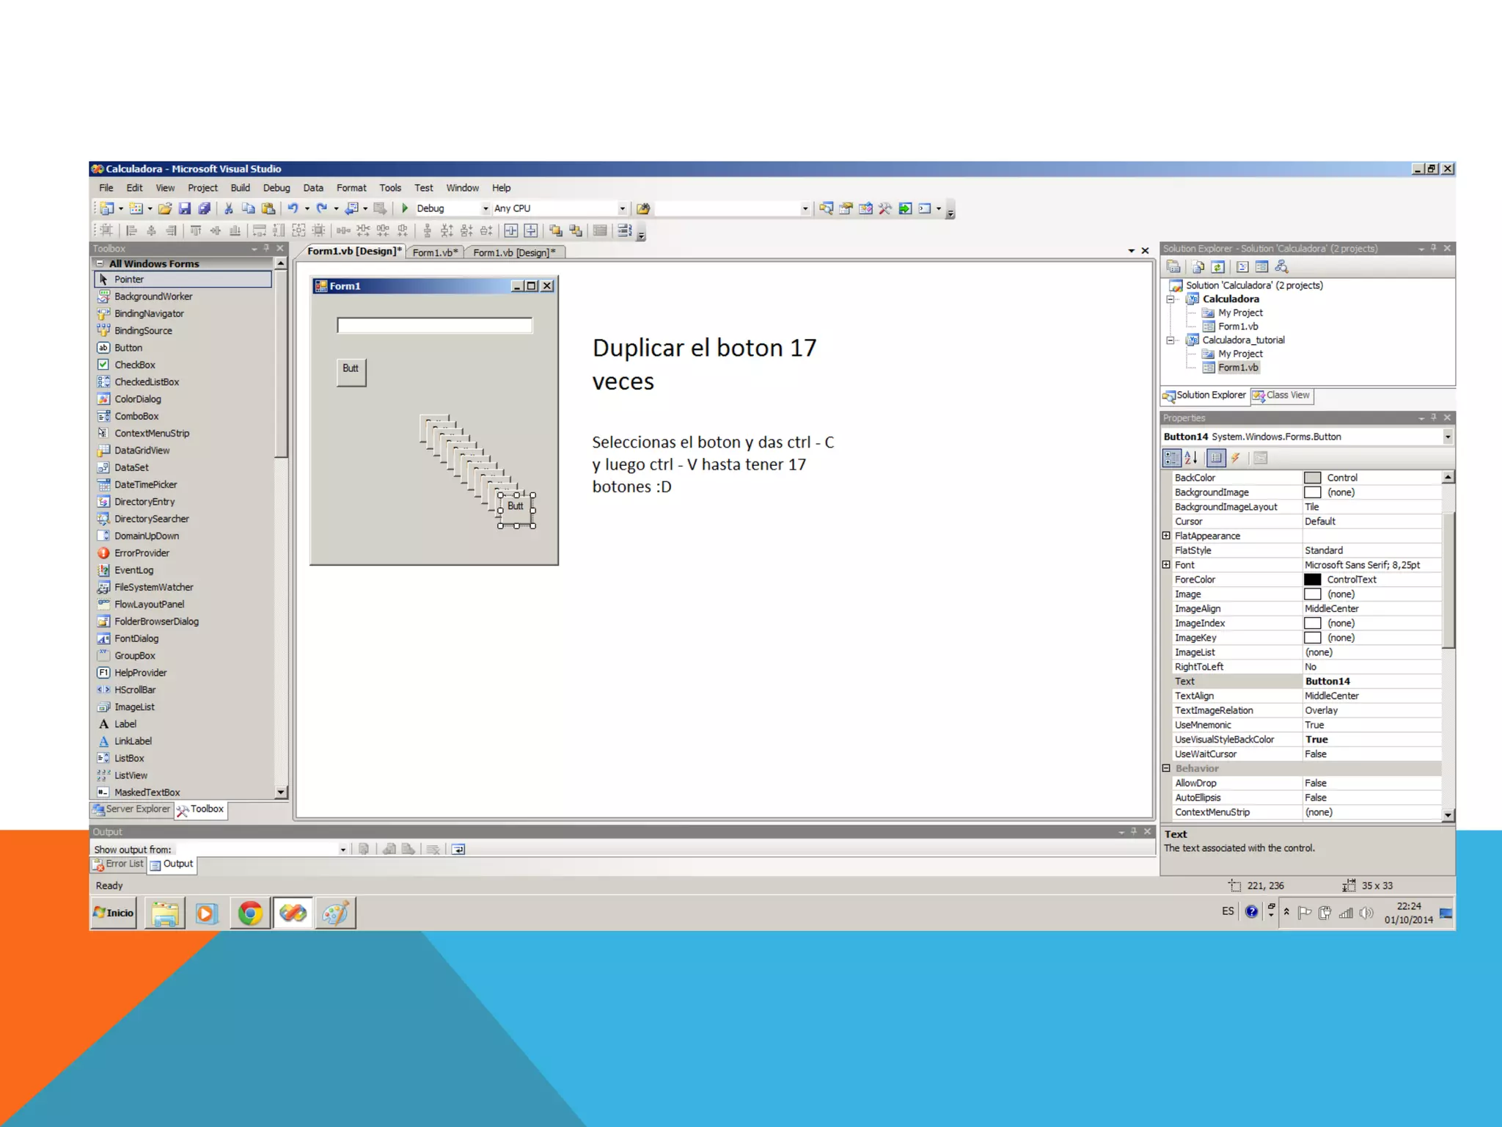Screen dimensions: 1502x1127
Task: Toggle auto-hide pin on Properties panel
Action: tap(1434, 417)
